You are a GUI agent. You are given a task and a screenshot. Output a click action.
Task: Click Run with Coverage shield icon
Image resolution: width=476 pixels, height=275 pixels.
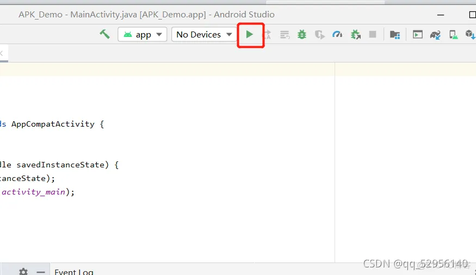(319, 35)
